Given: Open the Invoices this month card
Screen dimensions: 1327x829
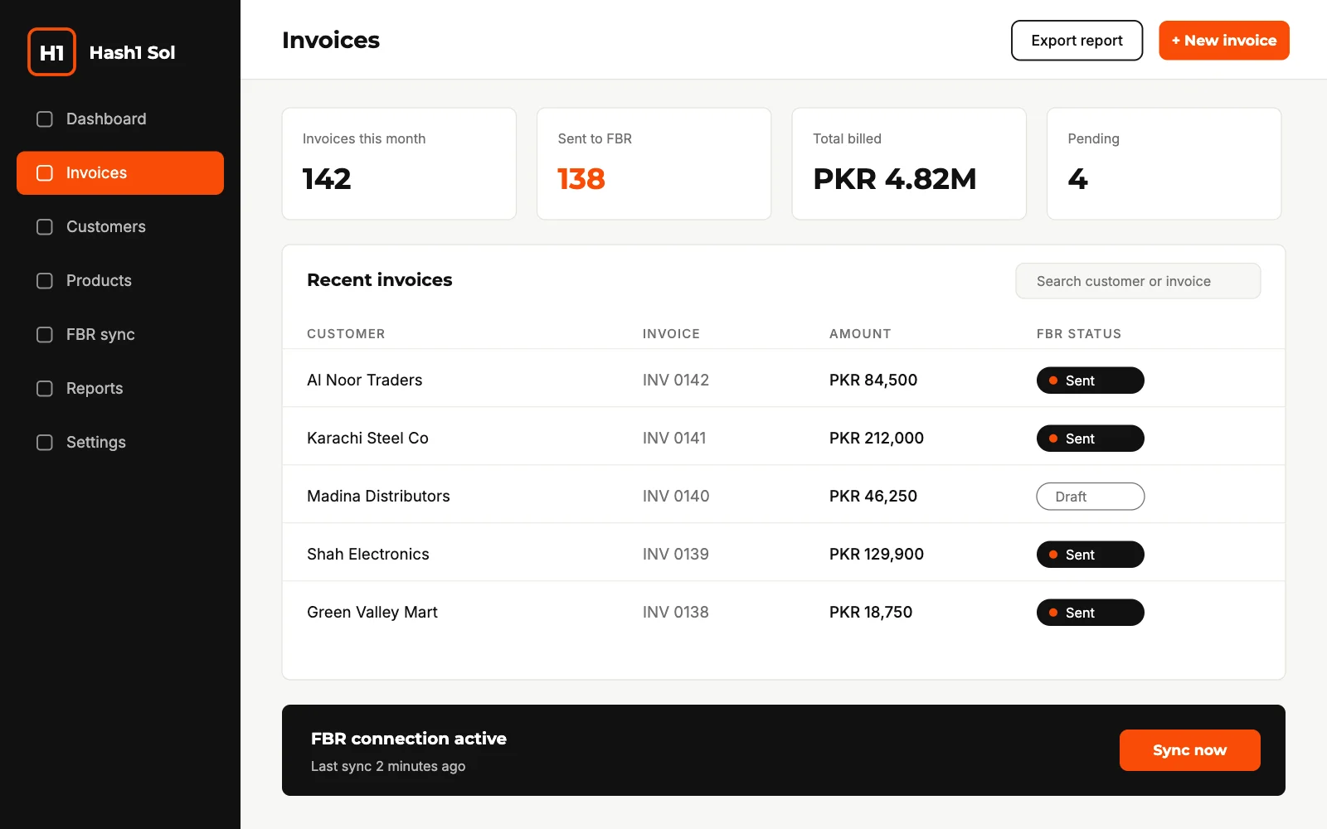Looking at the screenshot, I should coord(399,163).
